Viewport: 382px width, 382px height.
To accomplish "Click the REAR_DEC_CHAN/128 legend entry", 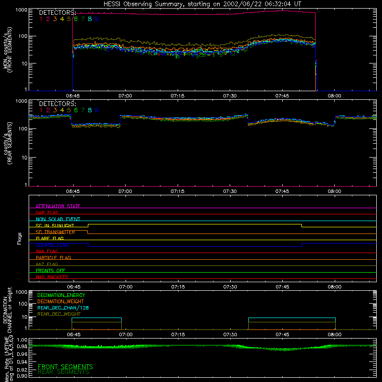I will click(x=63, y=308).
